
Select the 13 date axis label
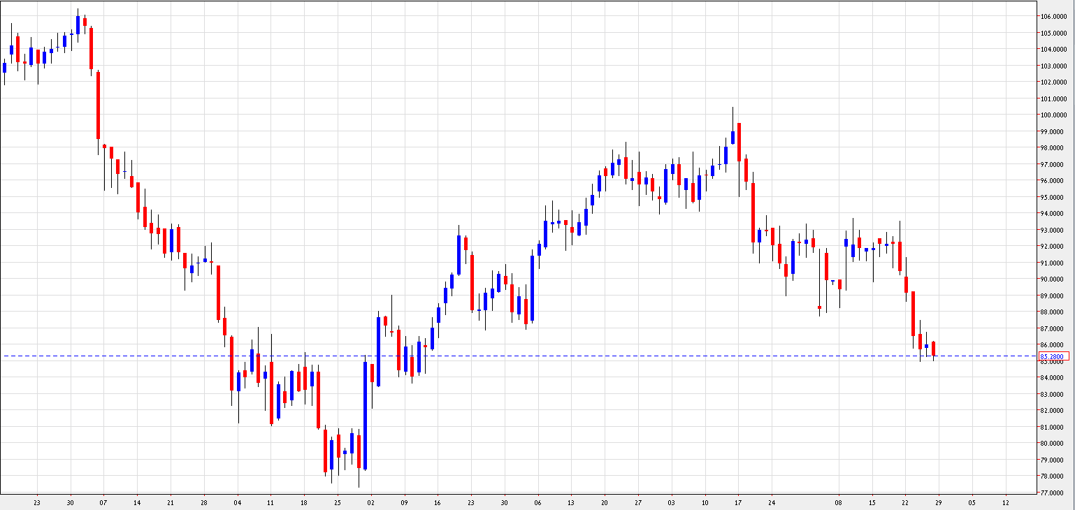click(571, 502)
